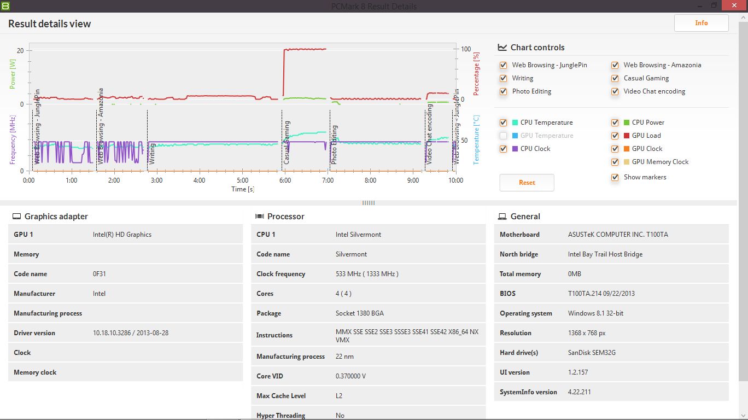This screenshot has width=748, height=420.
Task: Click the purple CPU Clock color swatch
Action: (515, 149)
